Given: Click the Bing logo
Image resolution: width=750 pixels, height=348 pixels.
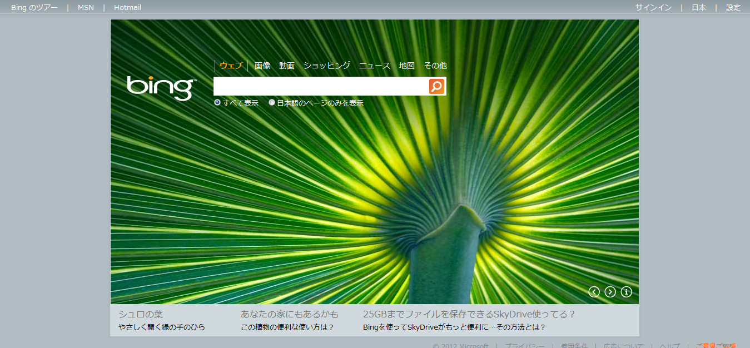Looking at the screenshot, I should (161, 88).
